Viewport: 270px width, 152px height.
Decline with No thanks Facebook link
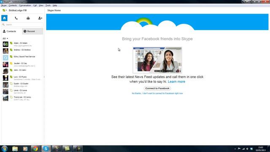pos(157,93)
